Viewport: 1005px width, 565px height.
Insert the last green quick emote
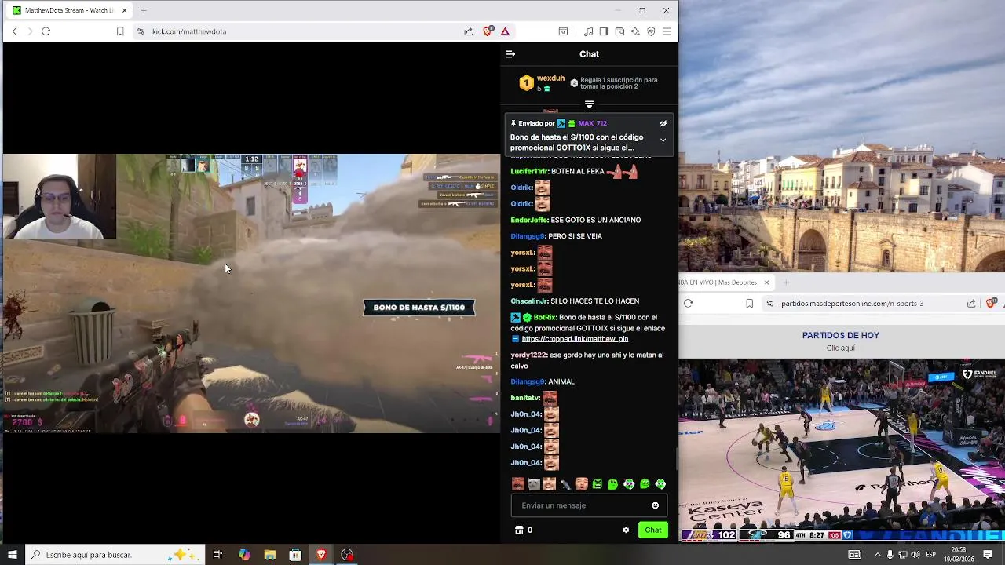pos(660,484)
